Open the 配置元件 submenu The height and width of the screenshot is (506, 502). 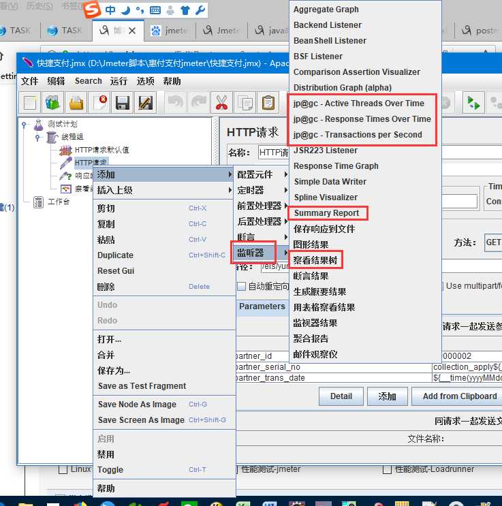pyautogui.click(x=262, y=174)
